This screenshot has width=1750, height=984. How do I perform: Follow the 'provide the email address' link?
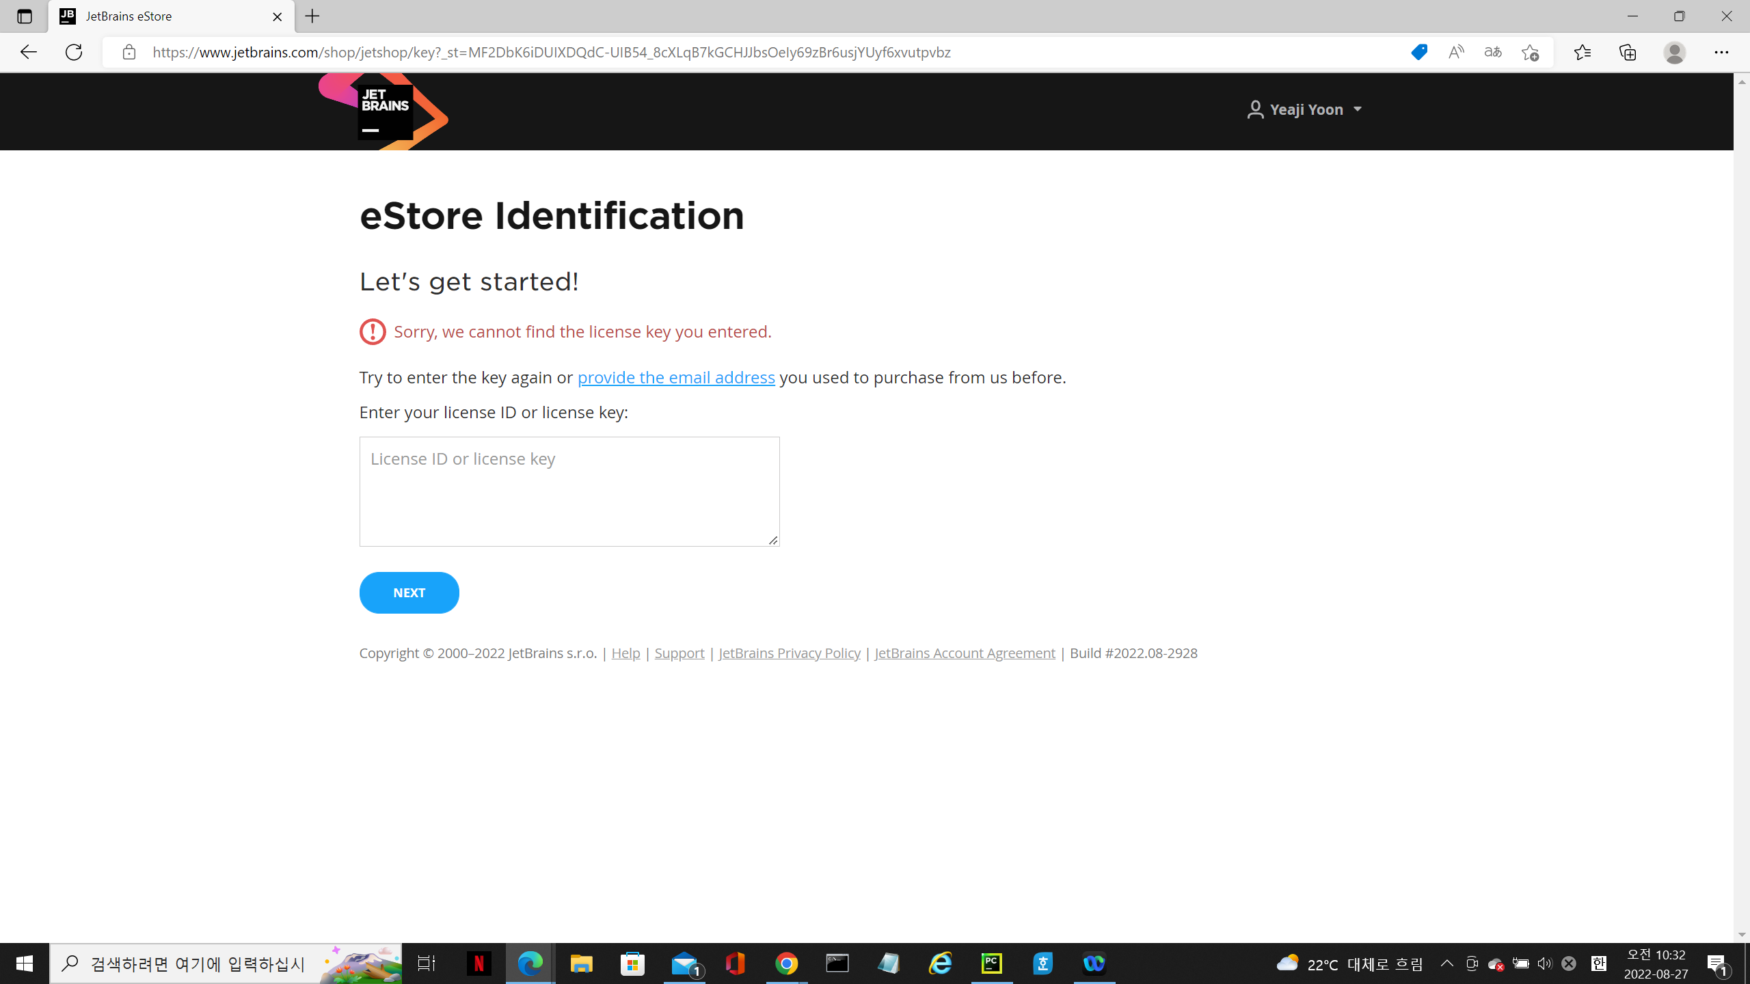point(676,377)
